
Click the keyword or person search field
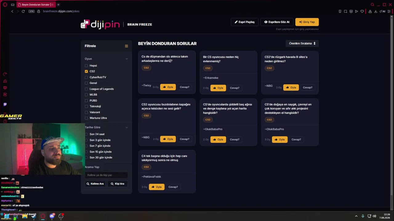tap(107, 175)
